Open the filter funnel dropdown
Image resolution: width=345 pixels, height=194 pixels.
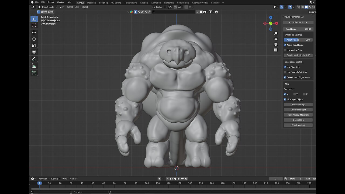(211, 12)
